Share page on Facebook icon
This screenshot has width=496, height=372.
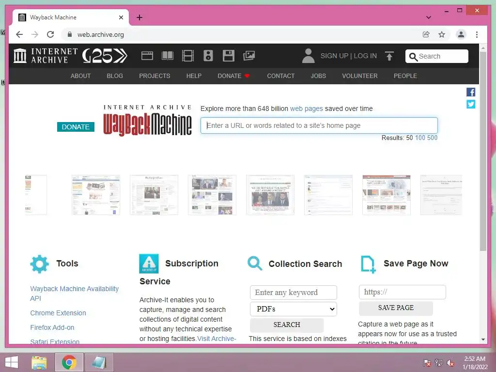[471, 92]
